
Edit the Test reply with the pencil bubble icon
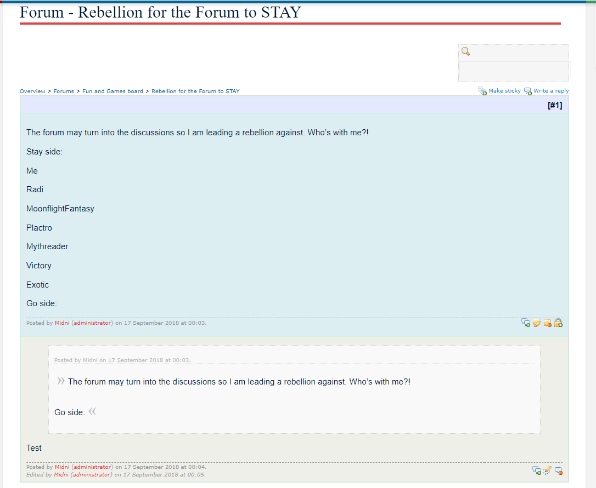tap(547, 470)
